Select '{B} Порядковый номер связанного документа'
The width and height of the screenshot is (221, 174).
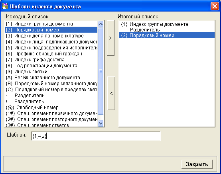coord(51,83)
